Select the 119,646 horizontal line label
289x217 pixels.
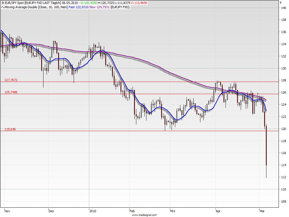click(10, 129)
